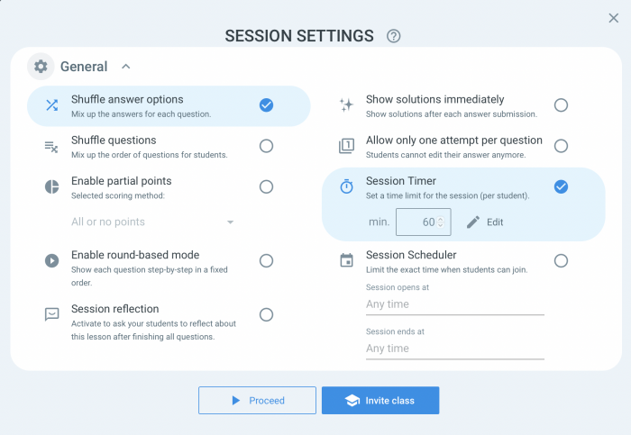
Task: Click the Invite class button
Action: (x=380, y=401)
